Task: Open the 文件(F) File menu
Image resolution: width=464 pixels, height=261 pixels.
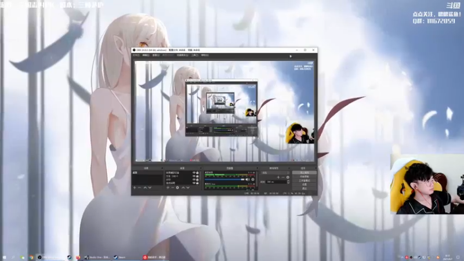Action: point(136,55)
